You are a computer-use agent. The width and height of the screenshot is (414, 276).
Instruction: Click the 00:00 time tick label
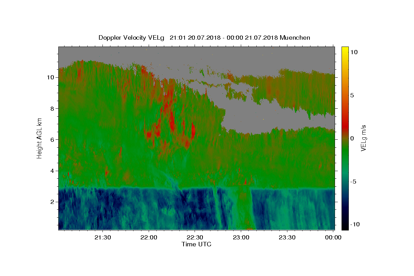(333, 237)
